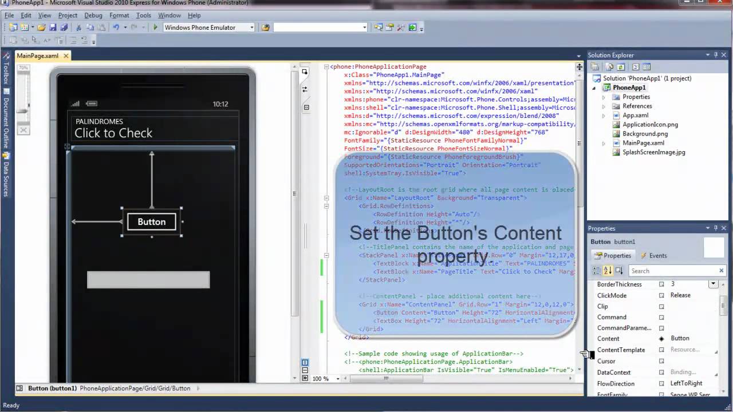The image size is (733, 412).
Task: Open the BorderThickness value dropdown
Action: click(x=713, y=284)
